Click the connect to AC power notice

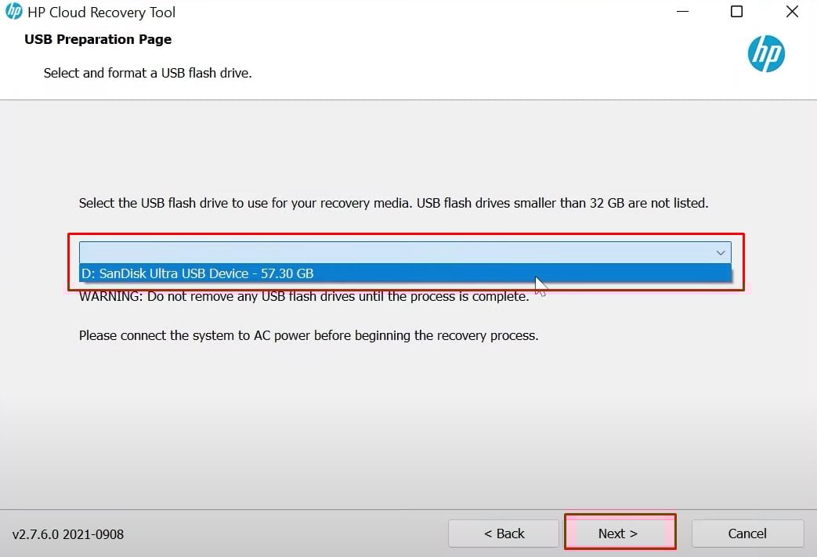309,335
